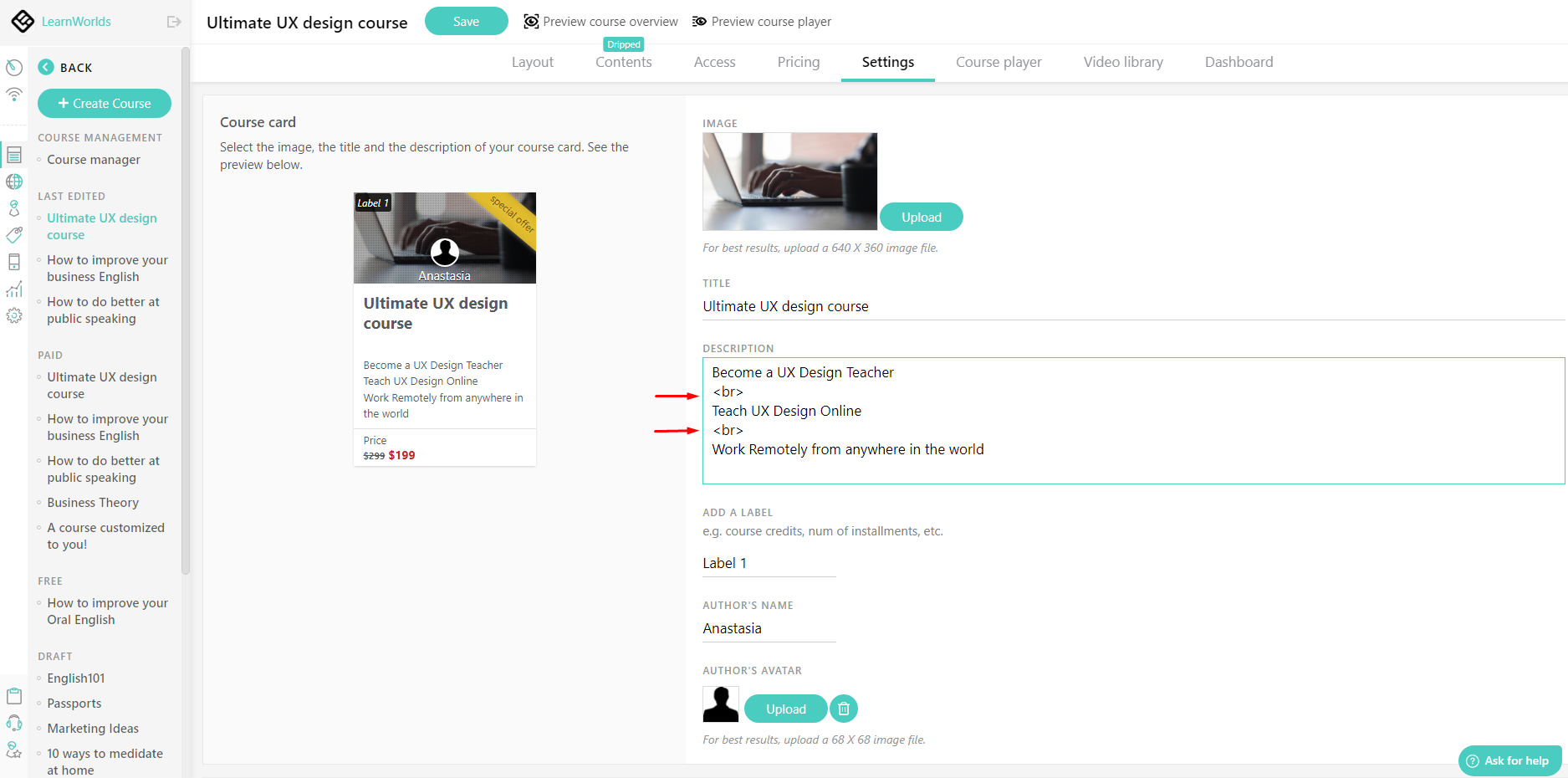Click the tag marketing icon in sidebar
Viewport: 1568px width, 778px height.
(14, 235)
